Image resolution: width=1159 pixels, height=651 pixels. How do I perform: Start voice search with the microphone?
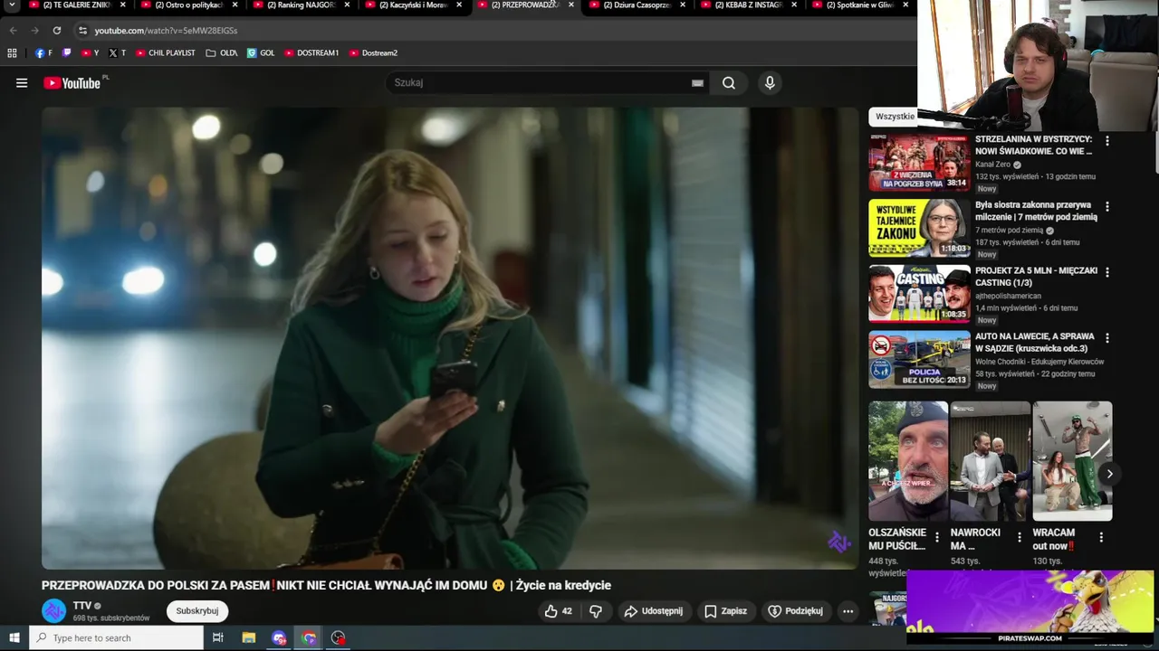770,83
